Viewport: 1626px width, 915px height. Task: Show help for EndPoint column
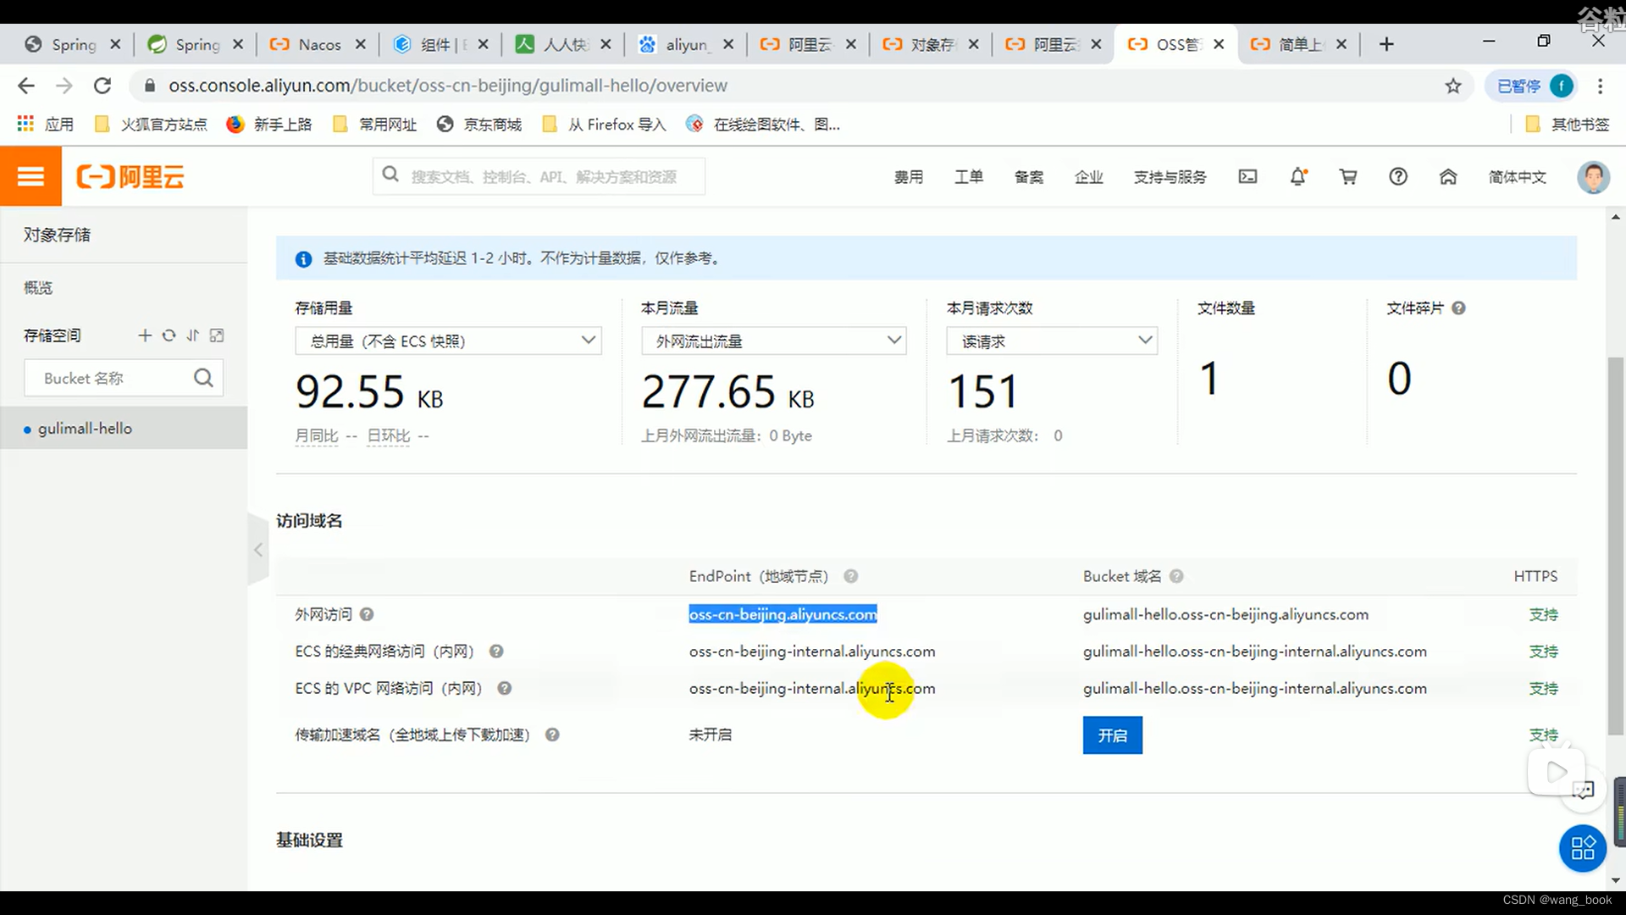click(x=851, y=576)
